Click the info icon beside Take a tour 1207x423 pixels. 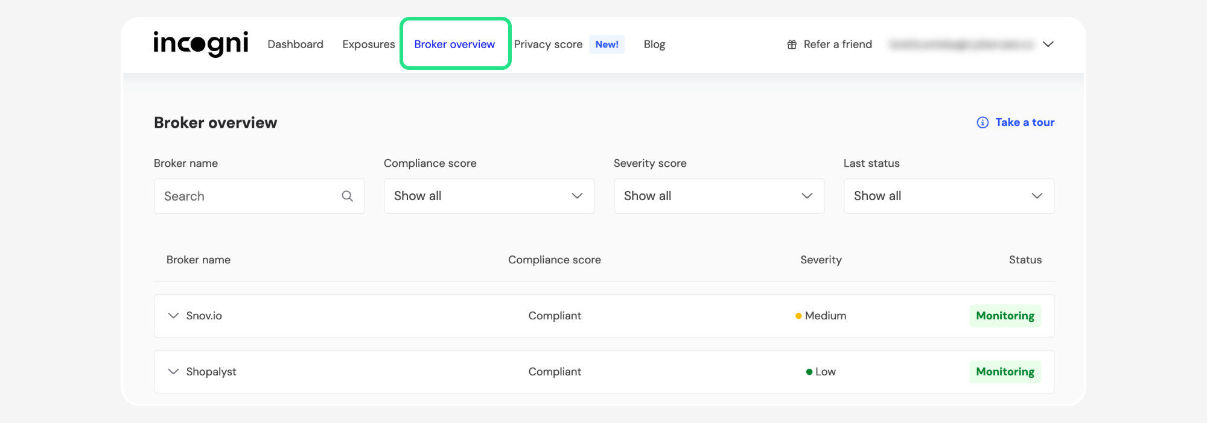pos(982,122)
